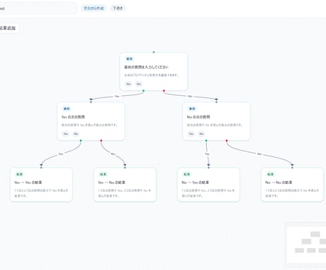Click the green Yes handle under 'Yes の次の質問' node

[81, 141]
